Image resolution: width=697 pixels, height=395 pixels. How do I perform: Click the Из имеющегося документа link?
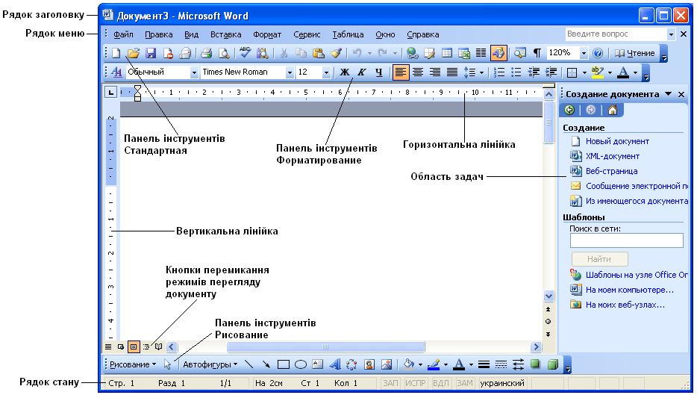point(637,201)
